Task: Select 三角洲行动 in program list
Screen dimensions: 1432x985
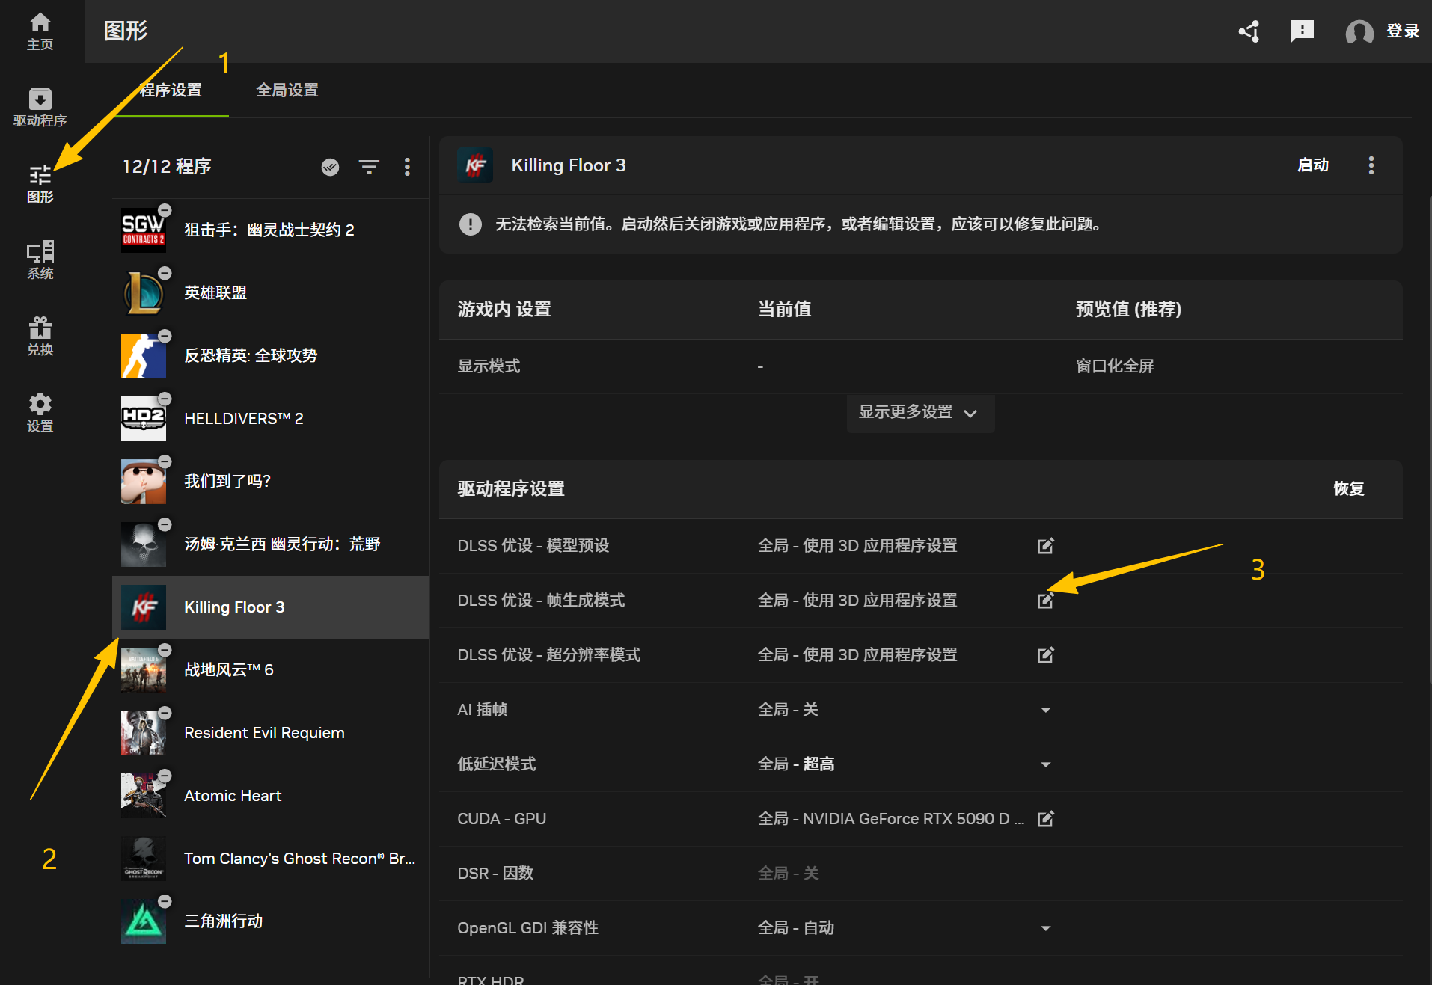Action: (271, 921)
